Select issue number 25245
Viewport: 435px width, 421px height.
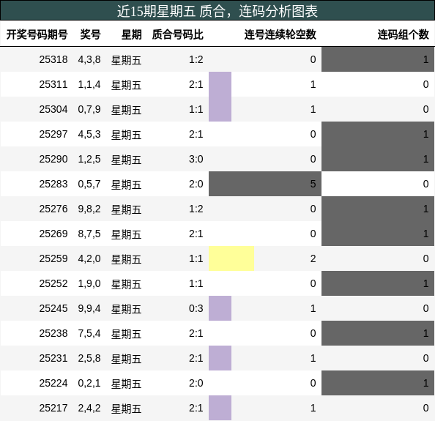point(53,308)
